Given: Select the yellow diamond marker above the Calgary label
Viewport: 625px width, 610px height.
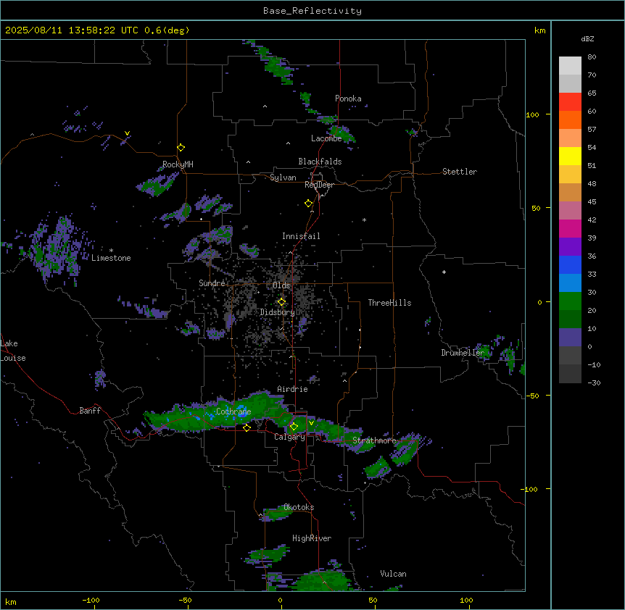Looking at the screenshot, I should pos(294,427).
